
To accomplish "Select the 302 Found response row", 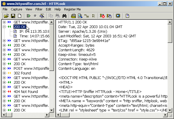I will point(22,73).
